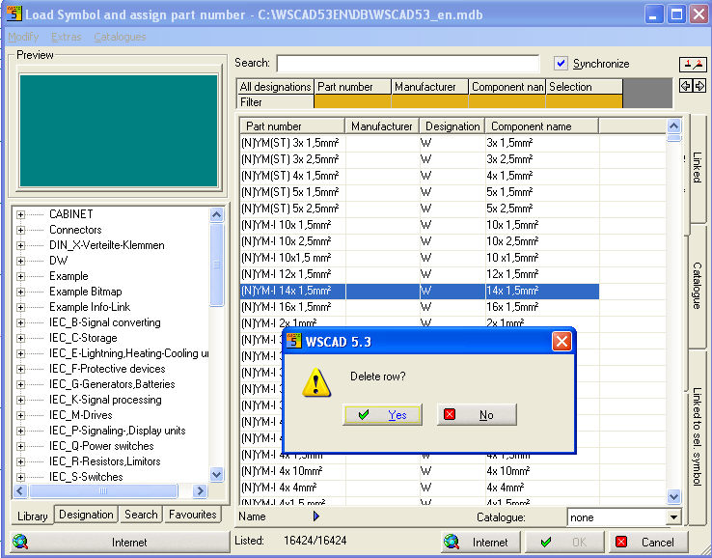
Task: Click the Manufacturer filter field
Action: (x=429, y=101)
